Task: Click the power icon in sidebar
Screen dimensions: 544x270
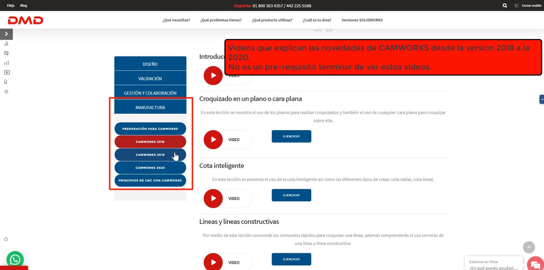Action: pyautogui.click(x=6, y=239)
